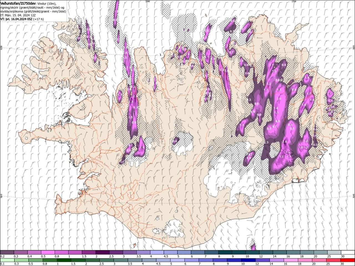Click the 2.9 precipitation value on the map
Image resolution: width=355 pixels, height=266 pixels.
tap(284, 142)
